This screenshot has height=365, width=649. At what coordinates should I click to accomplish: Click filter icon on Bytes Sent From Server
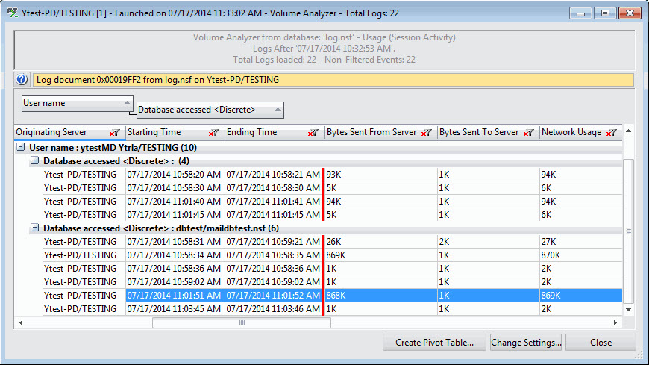tap(427, 133)
